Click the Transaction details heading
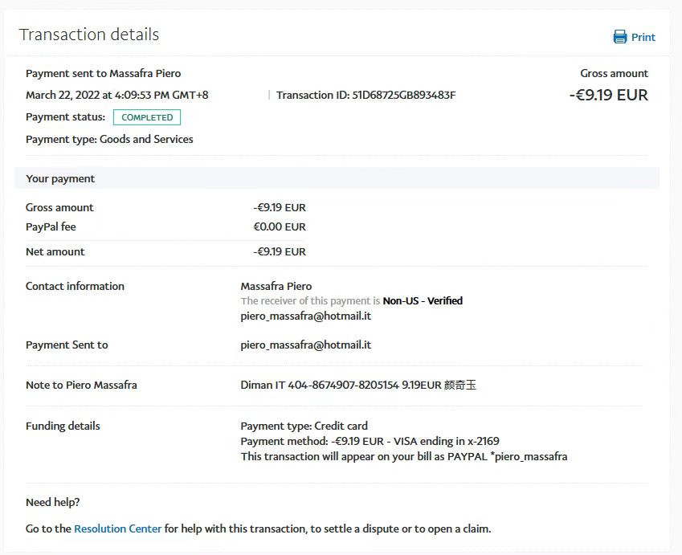This screenshot has height=555, width=682. (89, 35)
